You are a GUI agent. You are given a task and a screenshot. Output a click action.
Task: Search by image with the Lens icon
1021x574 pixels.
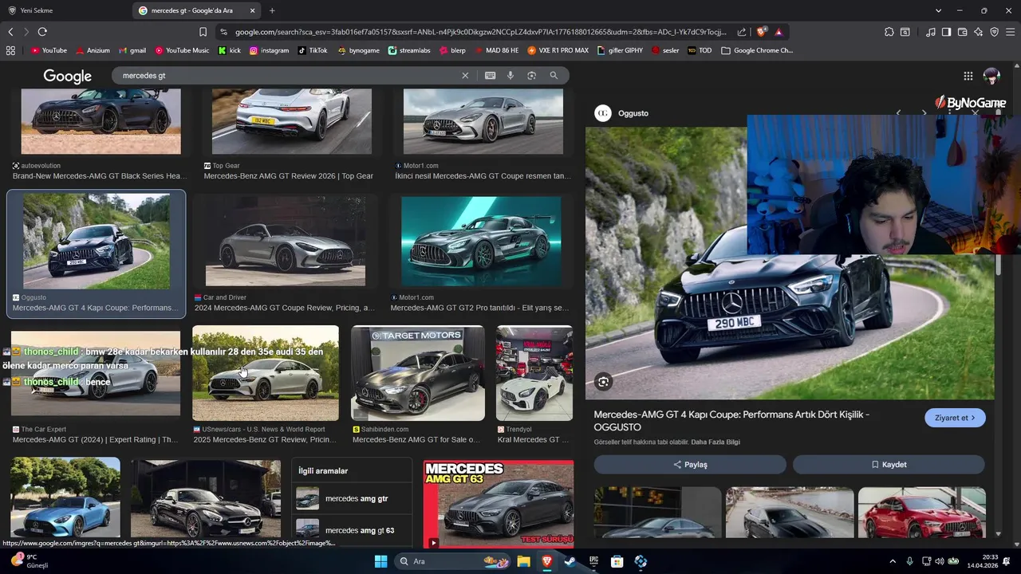point(531,76)
